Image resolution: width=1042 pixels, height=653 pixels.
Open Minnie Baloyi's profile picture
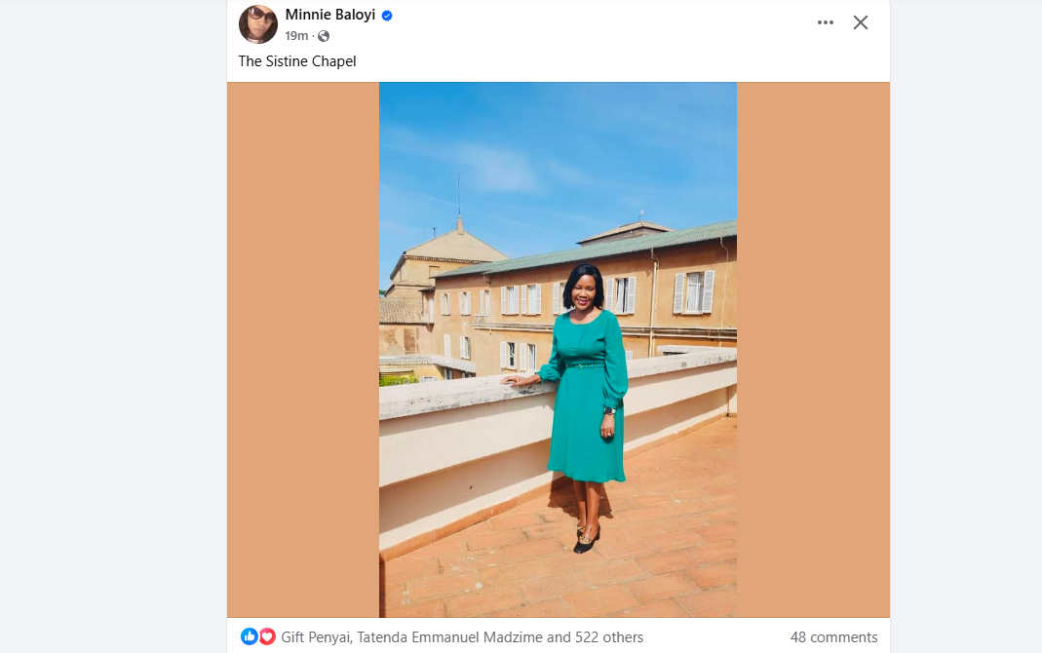257,24
